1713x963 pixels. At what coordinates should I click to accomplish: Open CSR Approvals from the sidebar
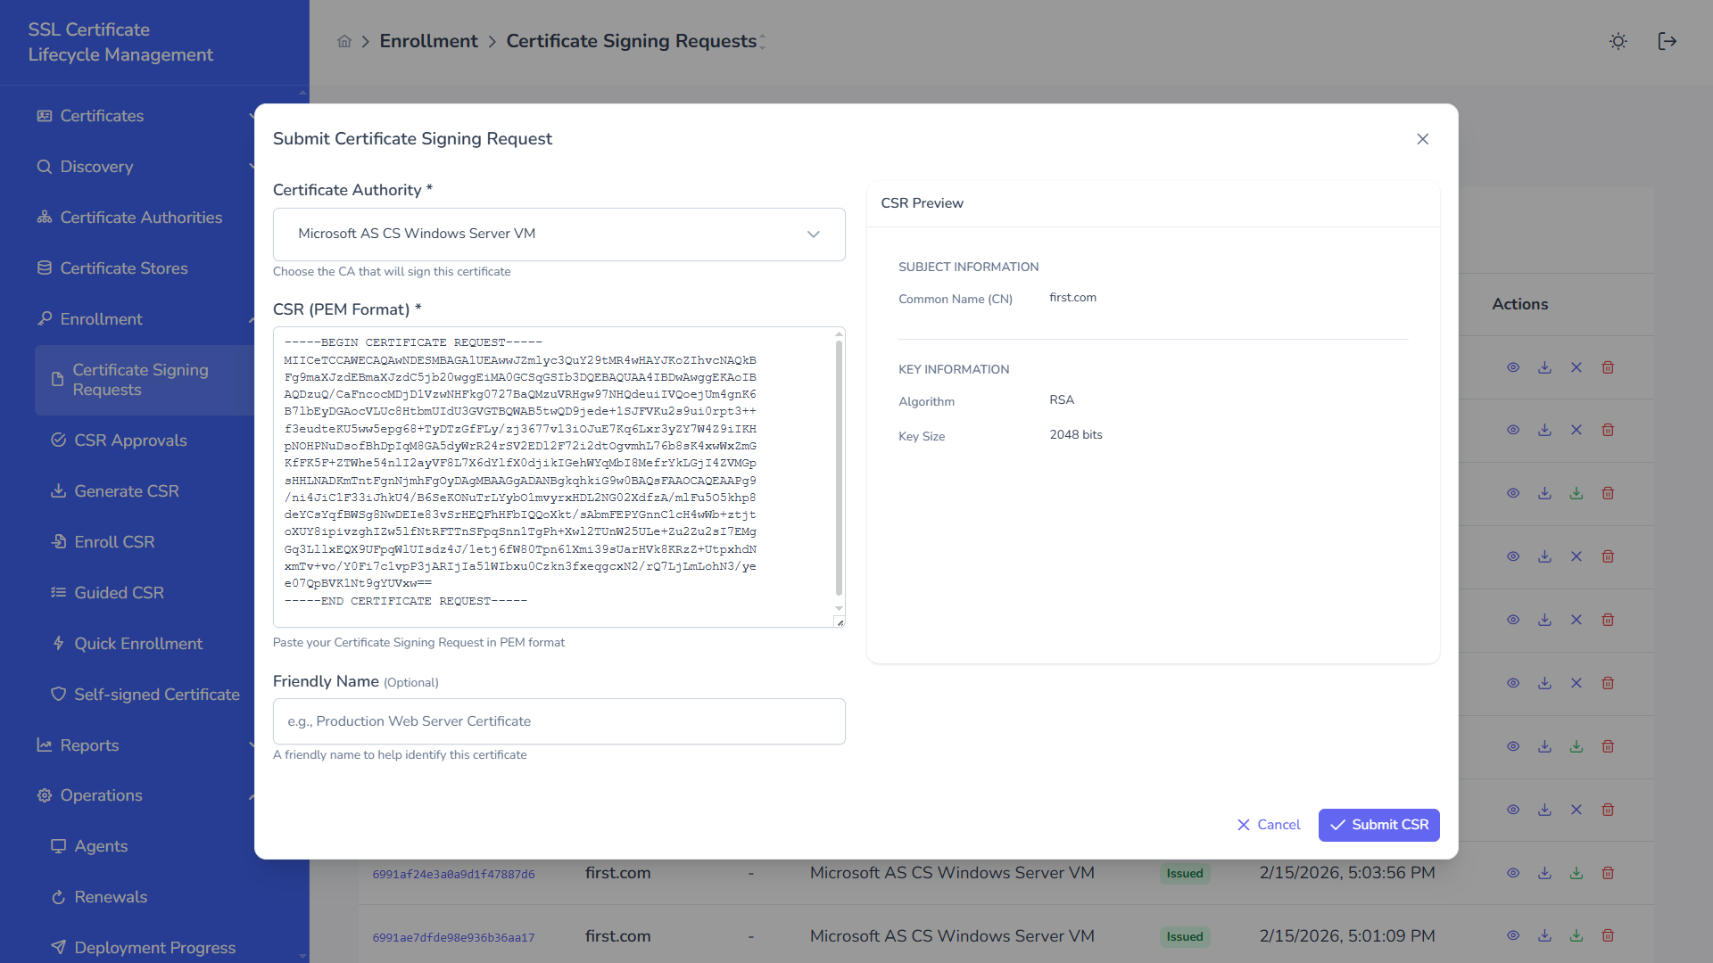tap(131, 440)
